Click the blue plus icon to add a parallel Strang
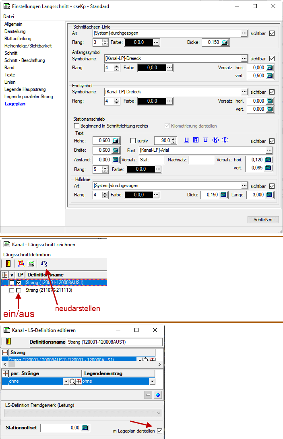 [x=157, y=395]
